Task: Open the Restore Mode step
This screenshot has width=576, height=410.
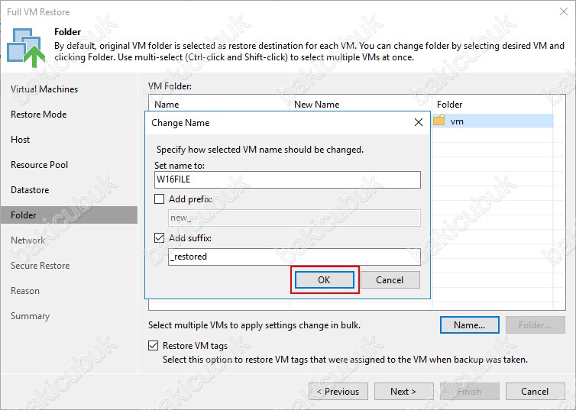Action: (38, 115)
